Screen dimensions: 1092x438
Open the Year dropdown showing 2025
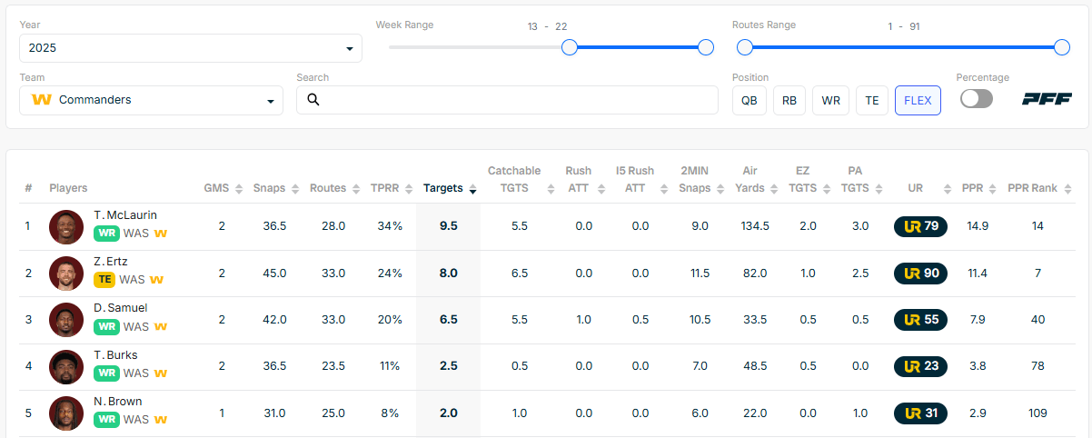click(190, 48)
